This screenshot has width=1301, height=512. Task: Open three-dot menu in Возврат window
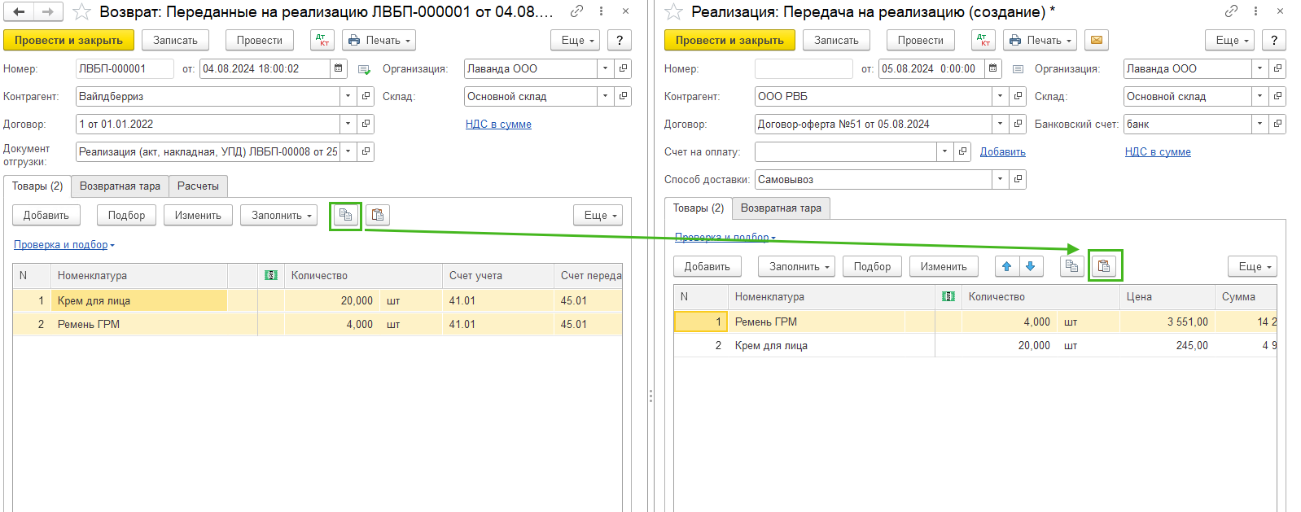[601, 11]
